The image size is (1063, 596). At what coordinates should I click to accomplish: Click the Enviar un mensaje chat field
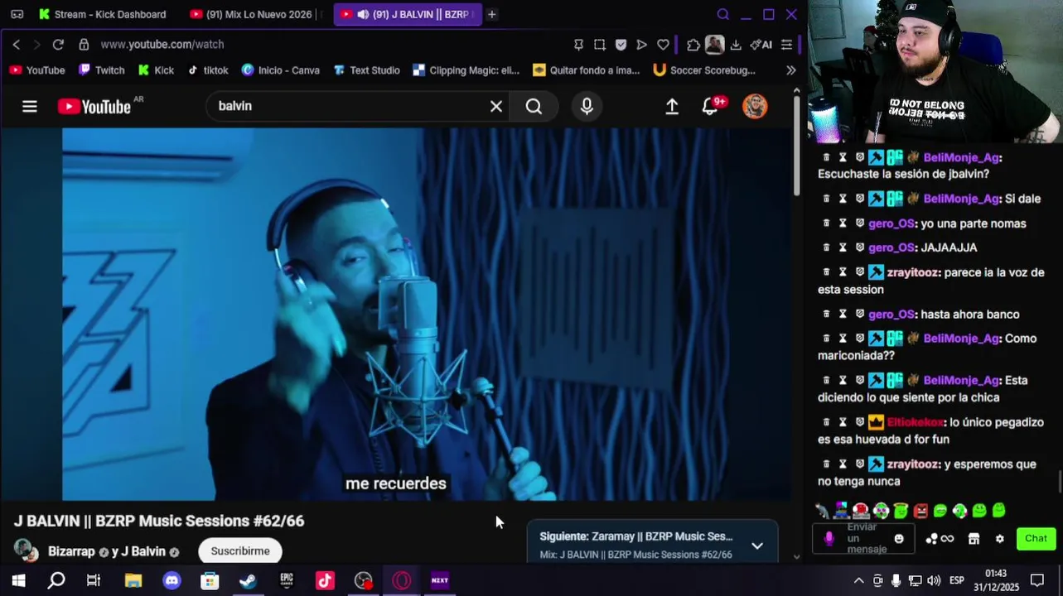[867, 539]
